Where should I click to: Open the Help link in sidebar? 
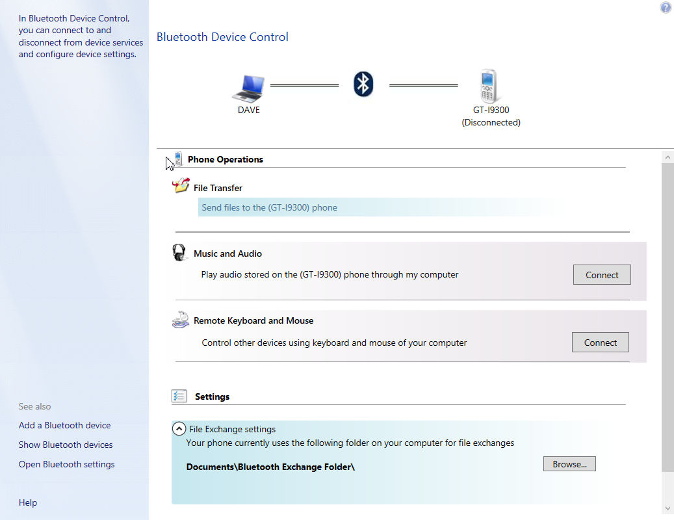[28, 502]
